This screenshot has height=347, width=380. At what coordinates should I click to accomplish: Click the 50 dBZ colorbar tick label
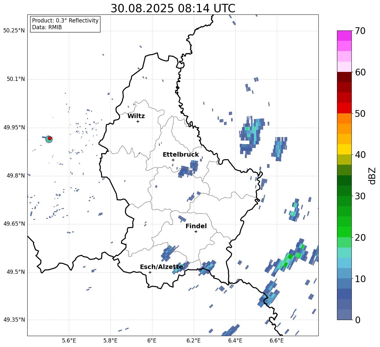tap(360, 113)
